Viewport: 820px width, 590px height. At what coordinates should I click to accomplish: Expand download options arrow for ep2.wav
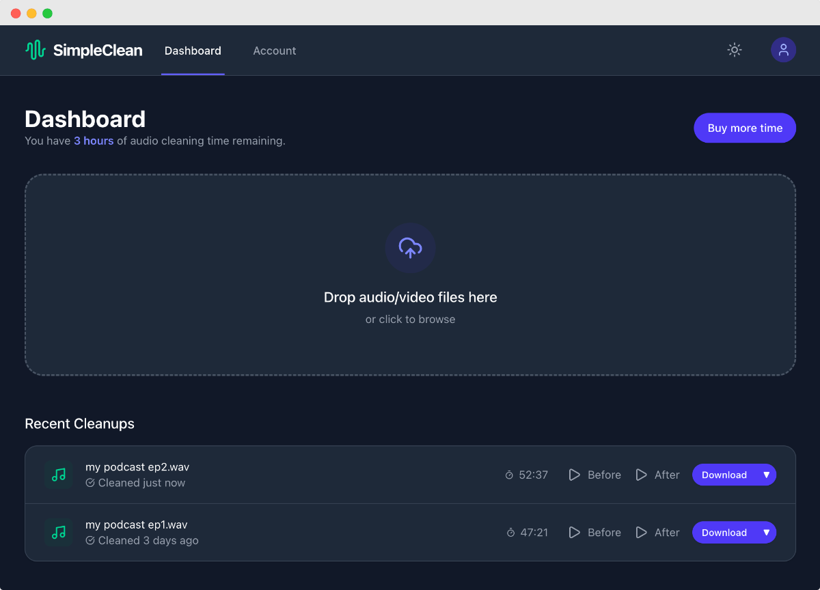766,475
